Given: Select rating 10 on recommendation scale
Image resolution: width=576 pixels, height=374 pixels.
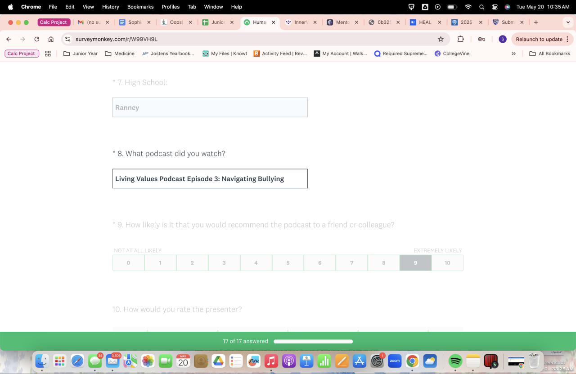Looking at the screenshot, I should pos(447,263).
